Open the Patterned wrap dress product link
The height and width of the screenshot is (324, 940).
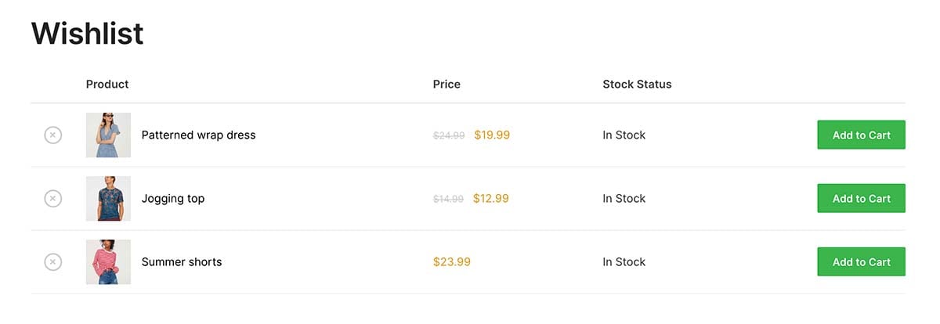[198, 135]
